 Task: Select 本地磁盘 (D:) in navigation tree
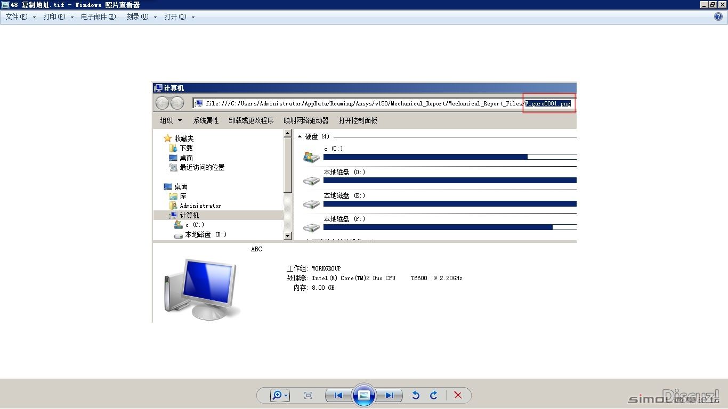(x=206, y=234)
